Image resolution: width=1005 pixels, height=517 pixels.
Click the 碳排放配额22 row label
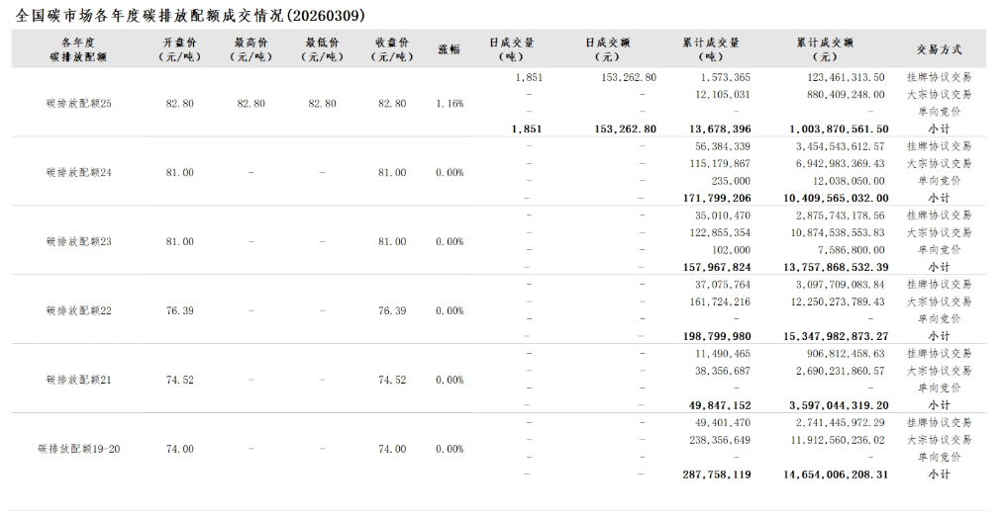point(79,311)
